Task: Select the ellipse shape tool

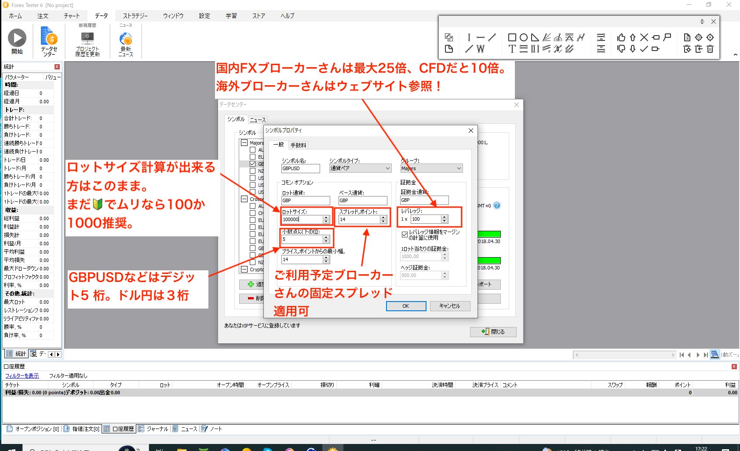Action: [x=523, y=37]
